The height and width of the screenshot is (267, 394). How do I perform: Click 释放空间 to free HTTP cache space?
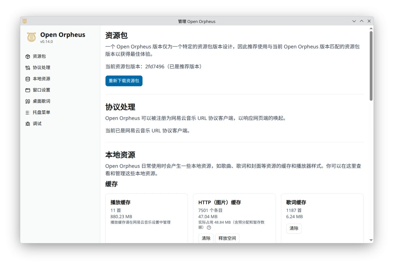point(227,238)
